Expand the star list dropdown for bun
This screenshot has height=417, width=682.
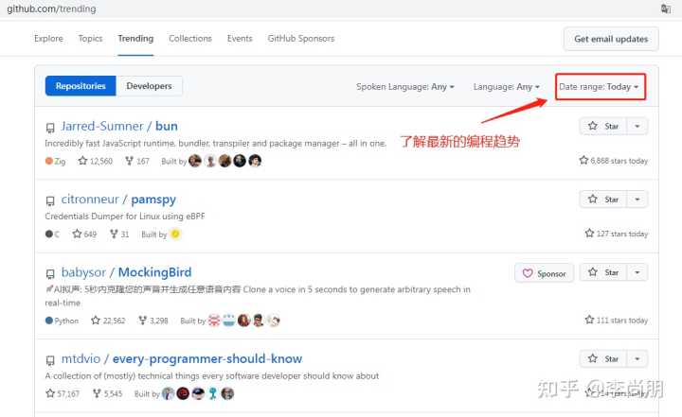point(637,126)
